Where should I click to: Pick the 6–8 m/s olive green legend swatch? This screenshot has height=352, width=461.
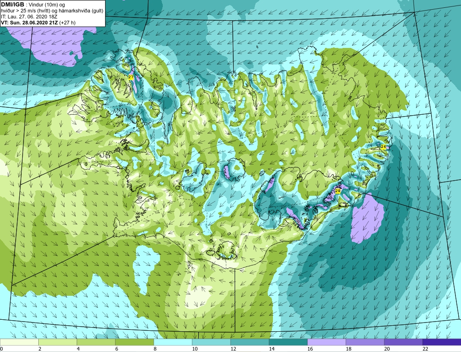click(134, 342)
